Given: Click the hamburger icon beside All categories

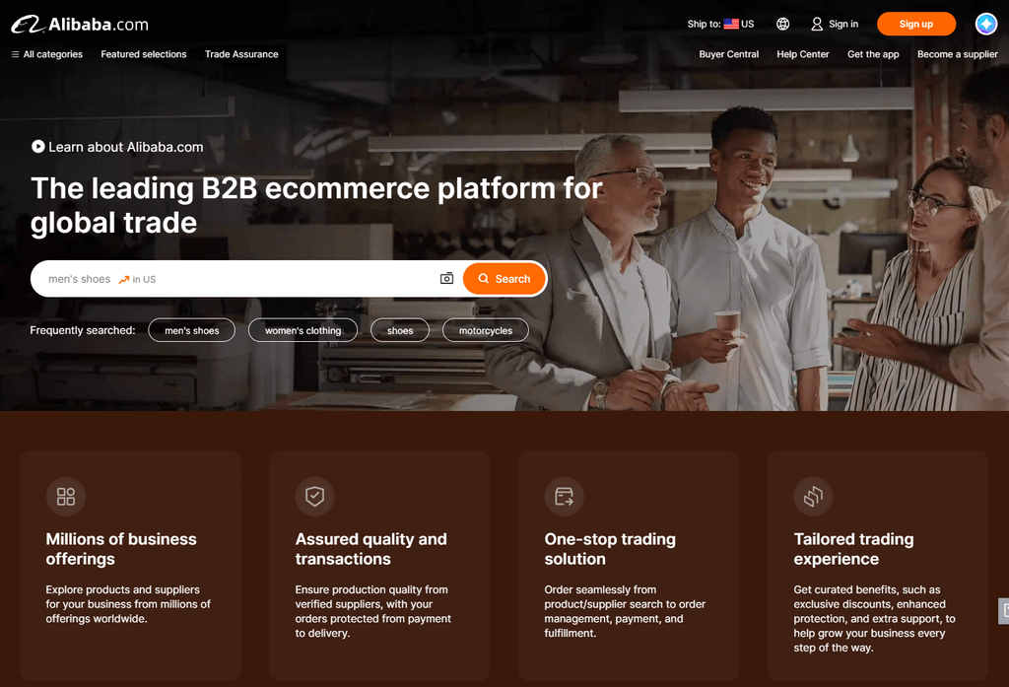Looking at the screenshot, I should click(15, 54).
